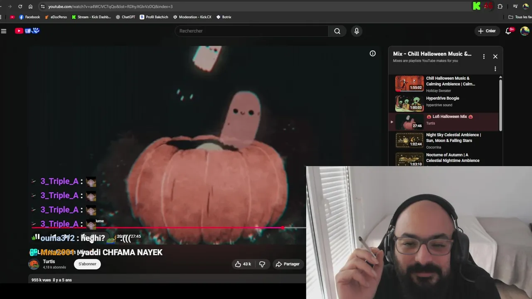Viewport: 532px width, 299px height.
Task: Open the eDocPerso bookmark
Action: pos(56,17)
